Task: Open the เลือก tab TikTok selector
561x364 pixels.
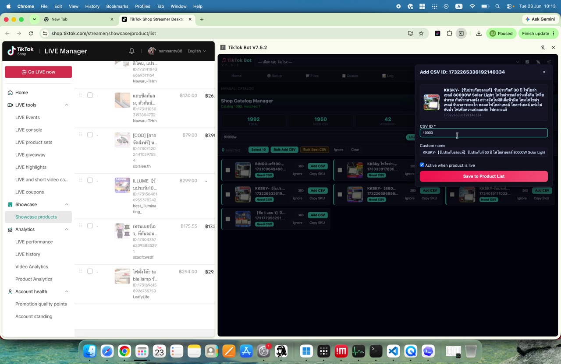Action: (x=388, y=62)
